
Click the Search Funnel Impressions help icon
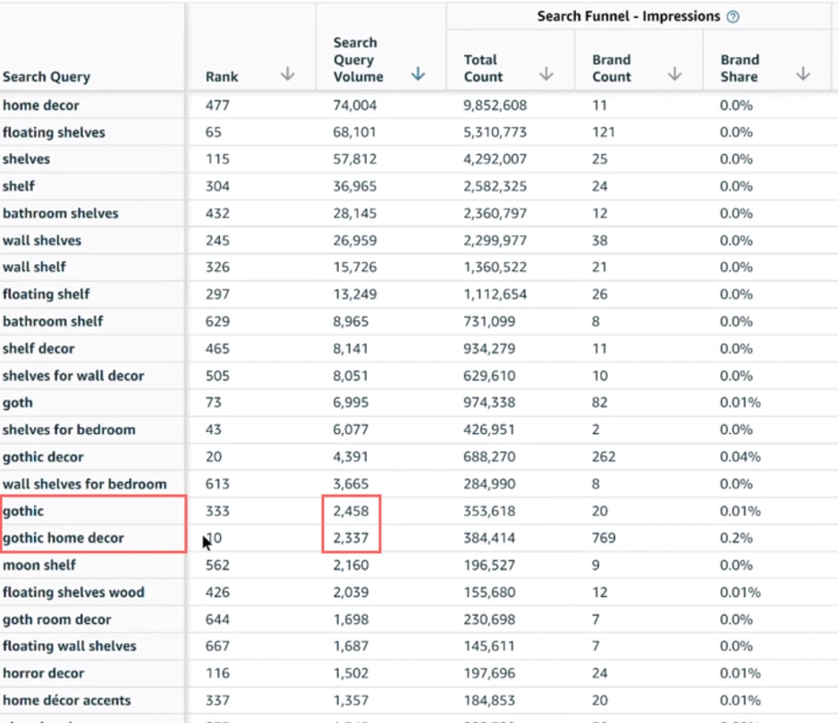733,17
